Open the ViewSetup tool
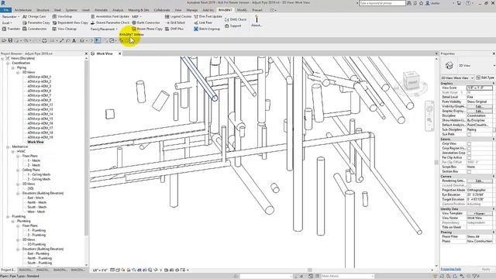 coord(62,16)
